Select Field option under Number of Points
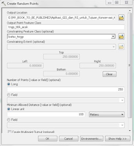Viewport: 134px width, 146px height. tap(9, 95)
